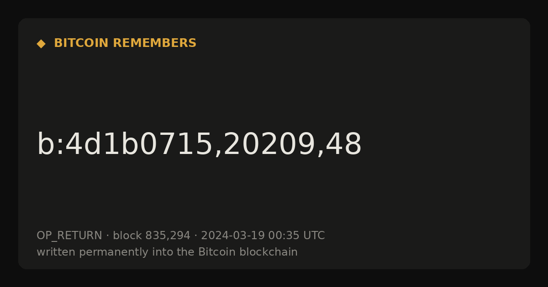Screen dimensions: 548x287
Task: Click the trailing 48 in message
Action: click(344, 145)
